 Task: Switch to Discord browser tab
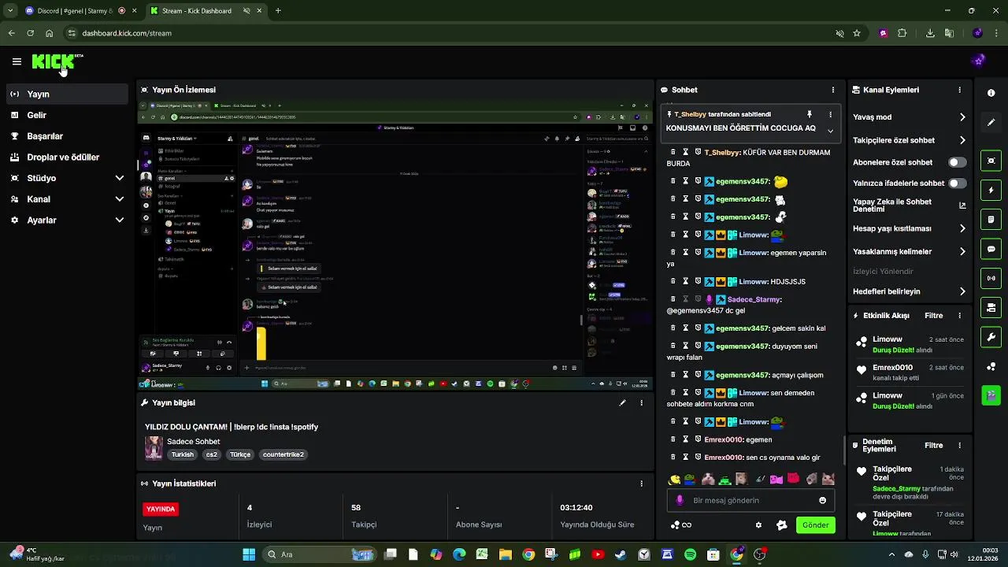80,11
